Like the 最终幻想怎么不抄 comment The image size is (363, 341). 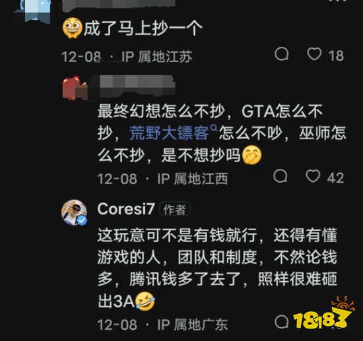(313, 176)
